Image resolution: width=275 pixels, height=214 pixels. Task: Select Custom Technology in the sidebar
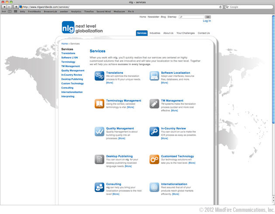click(x=72, y=83)
